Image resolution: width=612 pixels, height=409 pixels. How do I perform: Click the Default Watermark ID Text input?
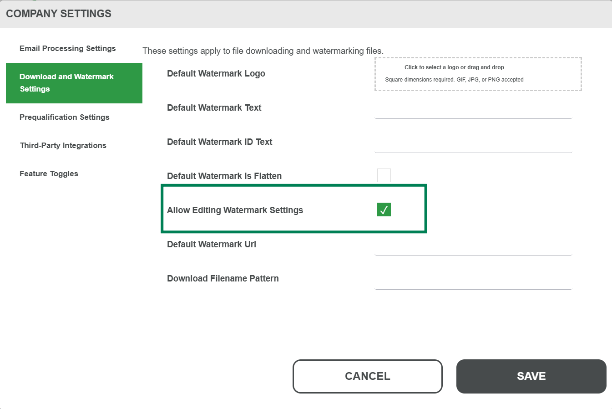[x=473, y=145]
